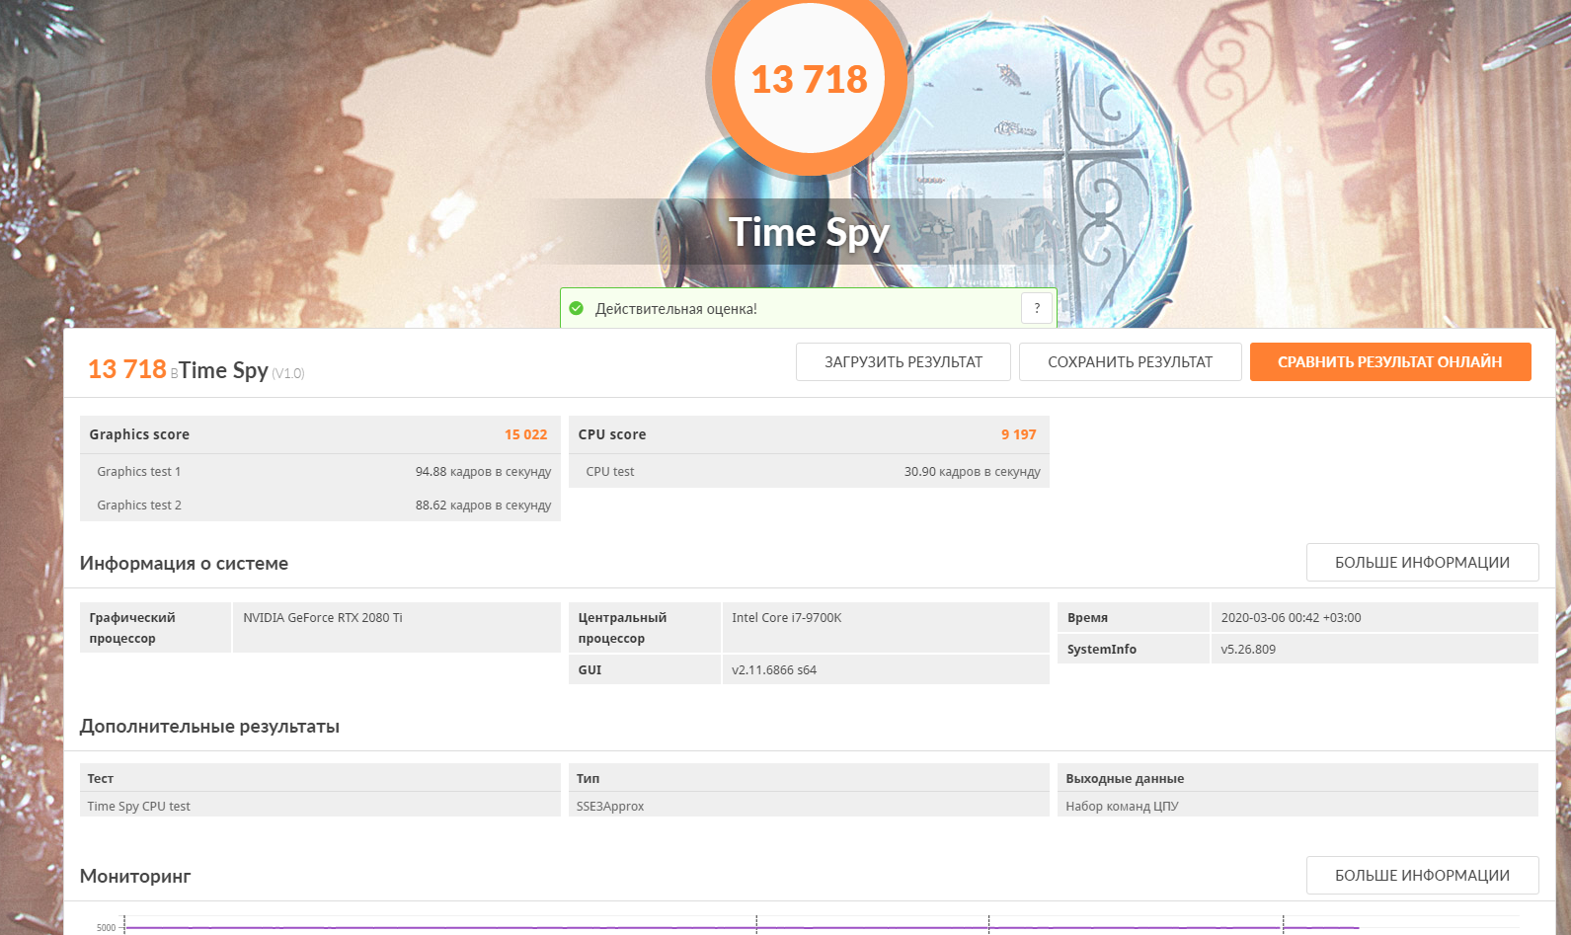Screen dimensions: 1571x935
Task: Click Graphics test 2 result 88.62 fps
Action: 483,506
